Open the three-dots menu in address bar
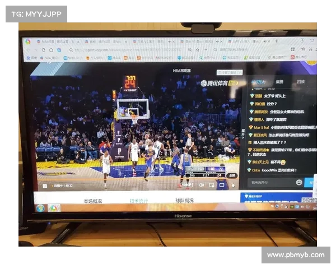The height and width of the screenshot is (269, 336). click(x=205, y=49)
